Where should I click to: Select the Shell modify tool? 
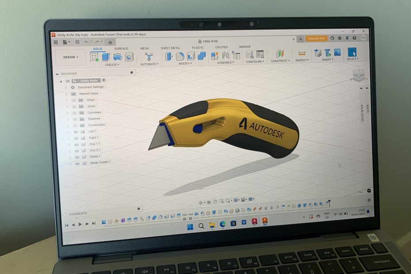pyautogui.click(x=191, y=56)
